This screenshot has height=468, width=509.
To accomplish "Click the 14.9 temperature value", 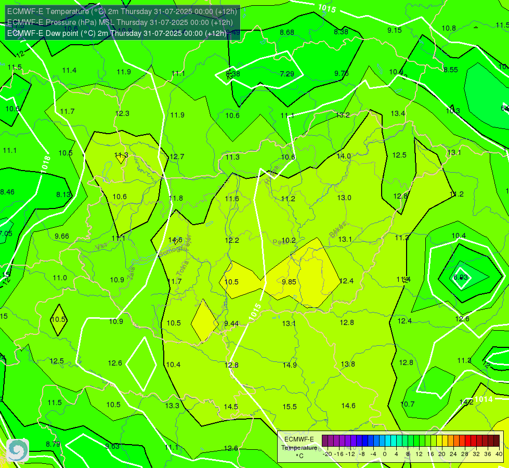I will pos(290,365).
